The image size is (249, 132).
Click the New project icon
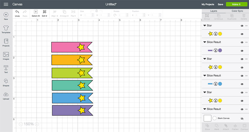pos(6,15)
